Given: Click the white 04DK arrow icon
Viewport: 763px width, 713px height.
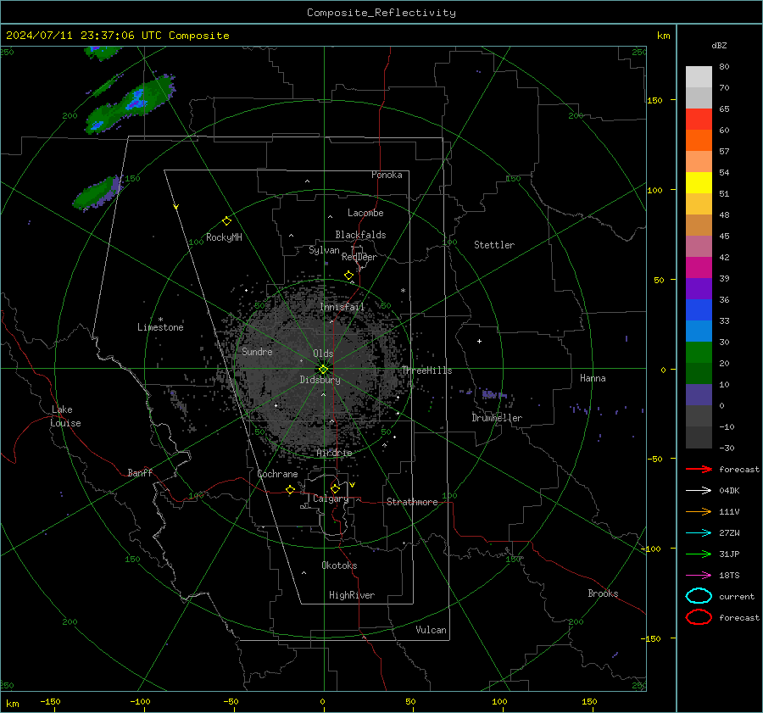Looking at the screenshot, I should tap(699, 491).
